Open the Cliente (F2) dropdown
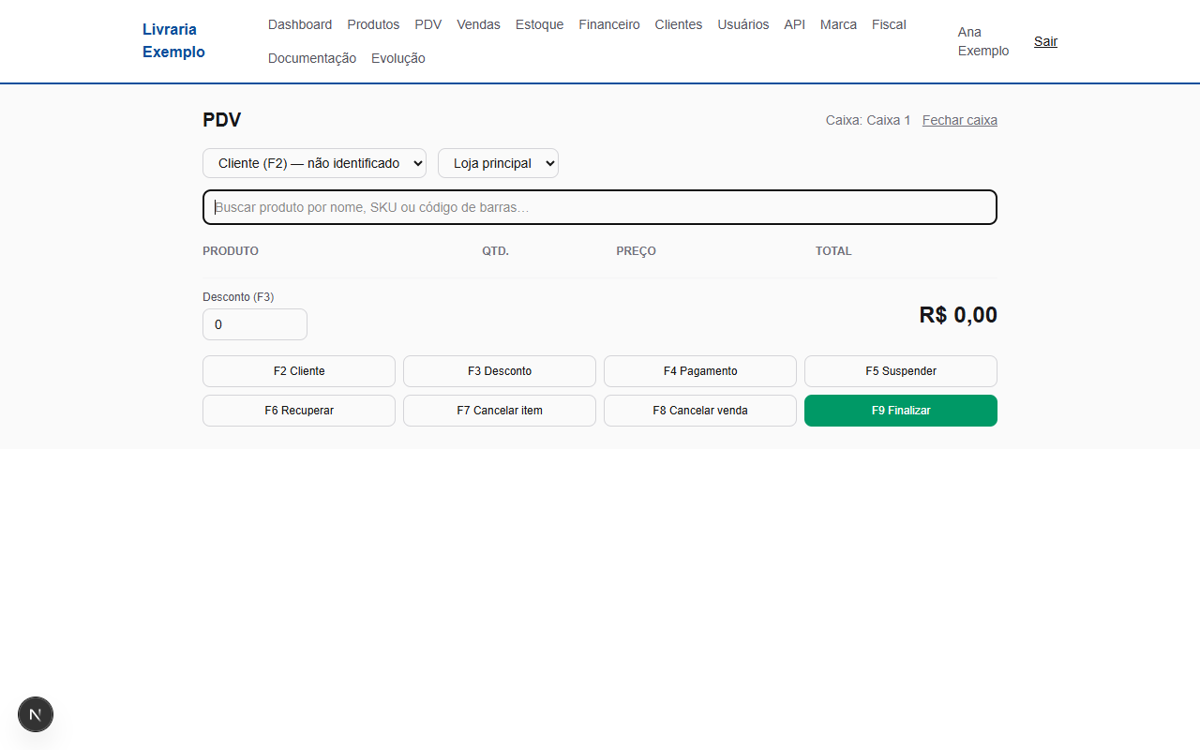 (314, 163)
